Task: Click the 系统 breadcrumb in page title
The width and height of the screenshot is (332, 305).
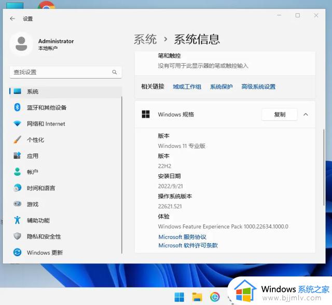Action: tap(145, 39)
